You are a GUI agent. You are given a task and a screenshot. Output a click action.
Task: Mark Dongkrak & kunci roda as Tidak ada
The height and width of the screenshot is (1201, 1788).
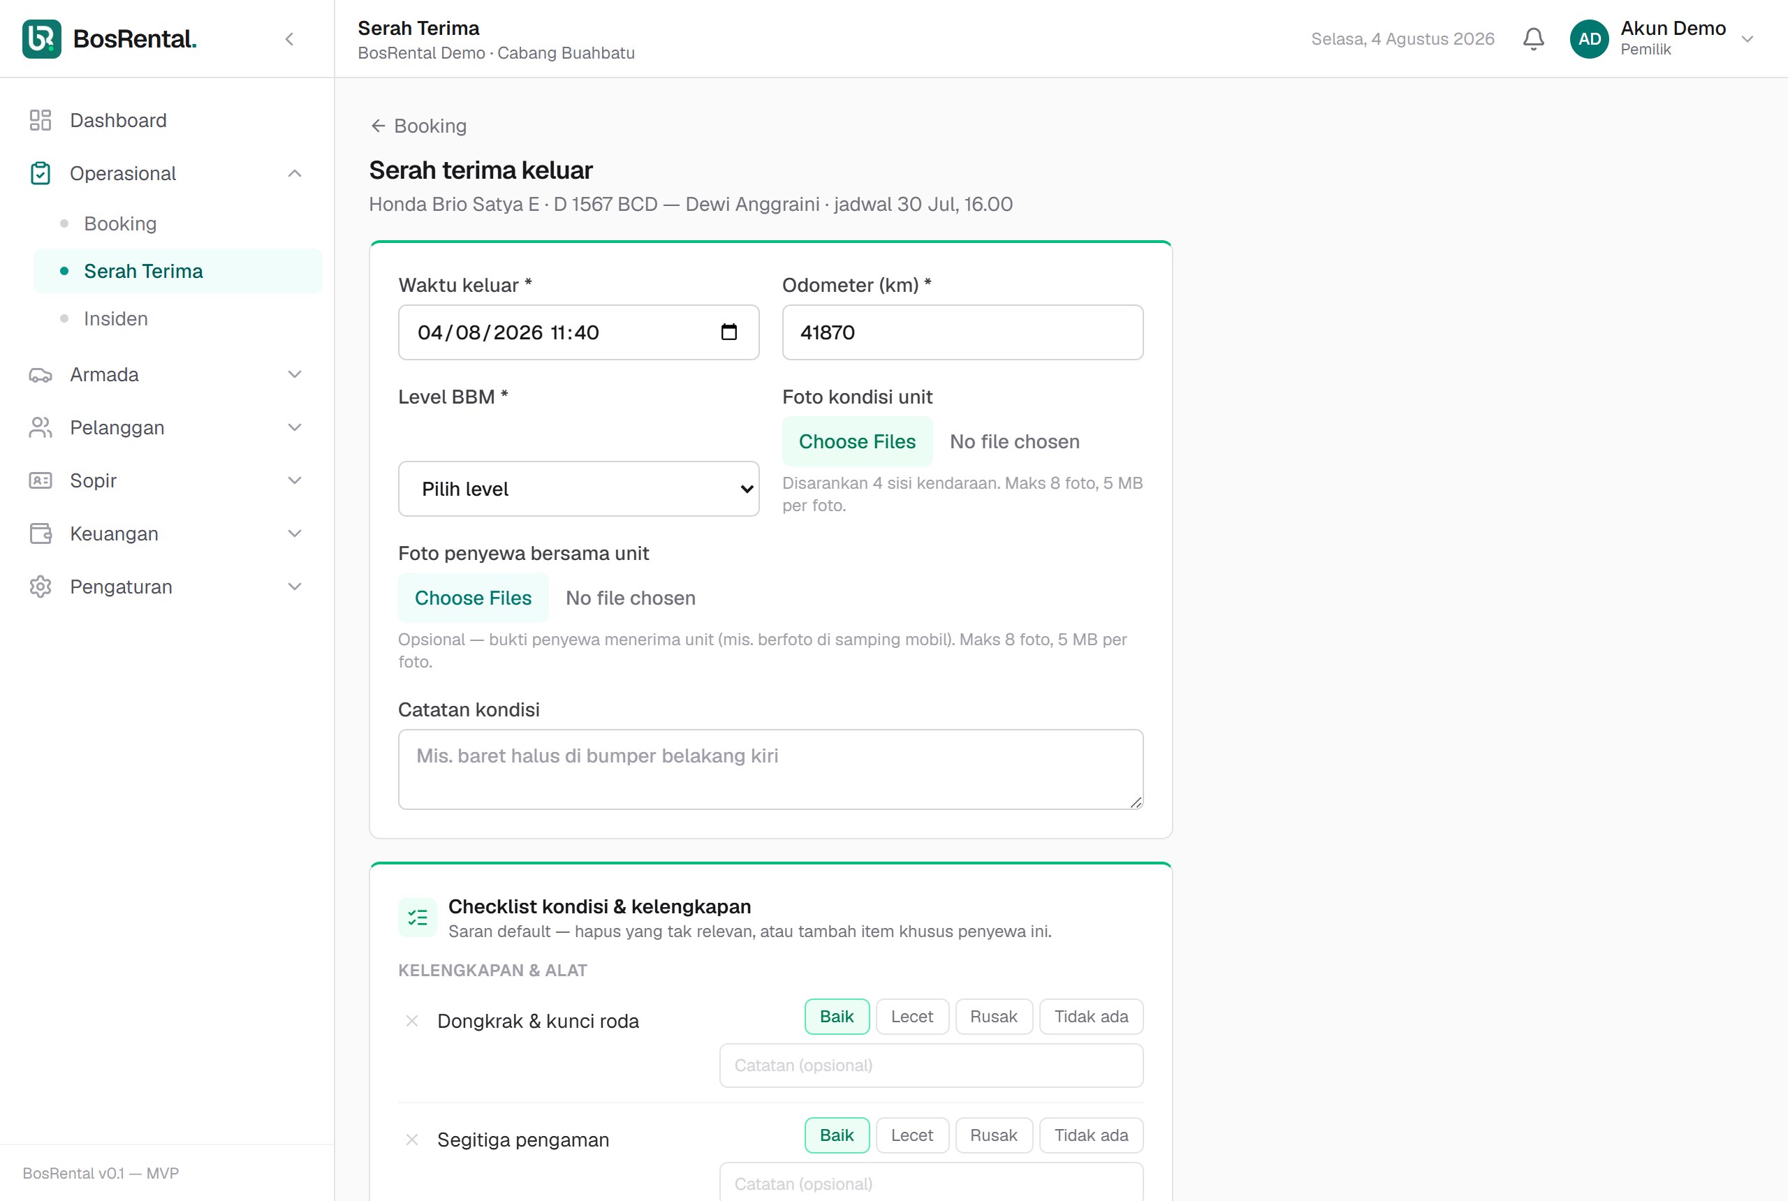click(1091, 1017)
